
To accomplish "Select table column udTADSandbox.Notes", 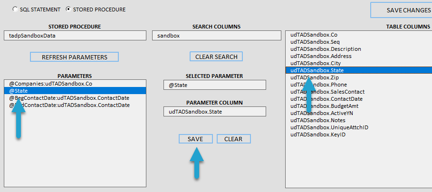I will (x=359, y=120).
